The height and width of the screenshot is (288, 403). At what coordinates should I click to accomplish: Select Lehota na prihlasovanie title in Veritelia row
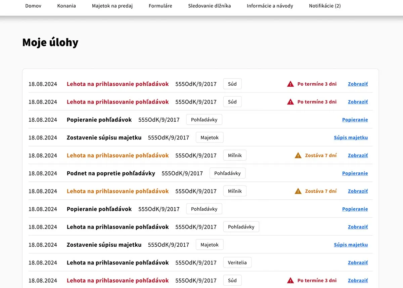pos(118,263)
